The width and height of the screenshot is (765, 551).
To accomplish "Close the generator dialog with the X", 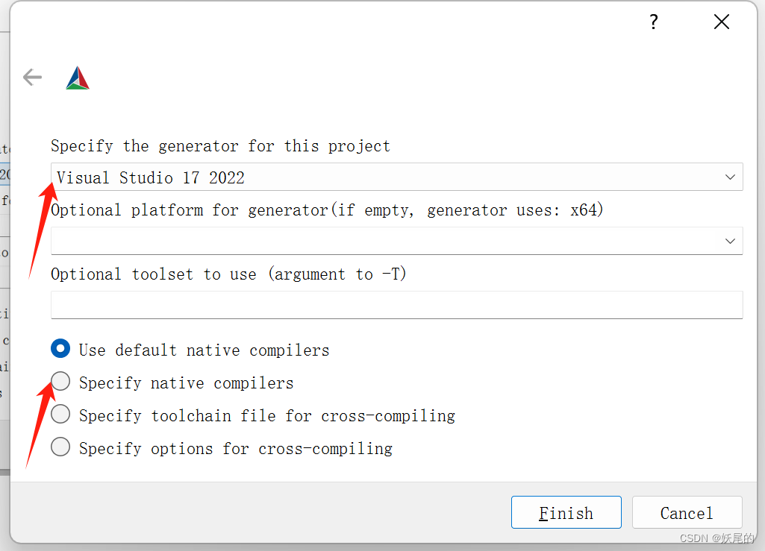I will pos(721,22).
